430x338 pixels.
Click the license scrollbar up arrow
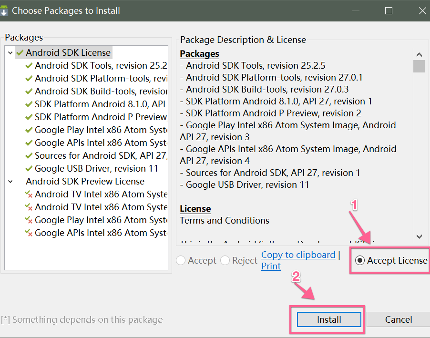(419, 55)
